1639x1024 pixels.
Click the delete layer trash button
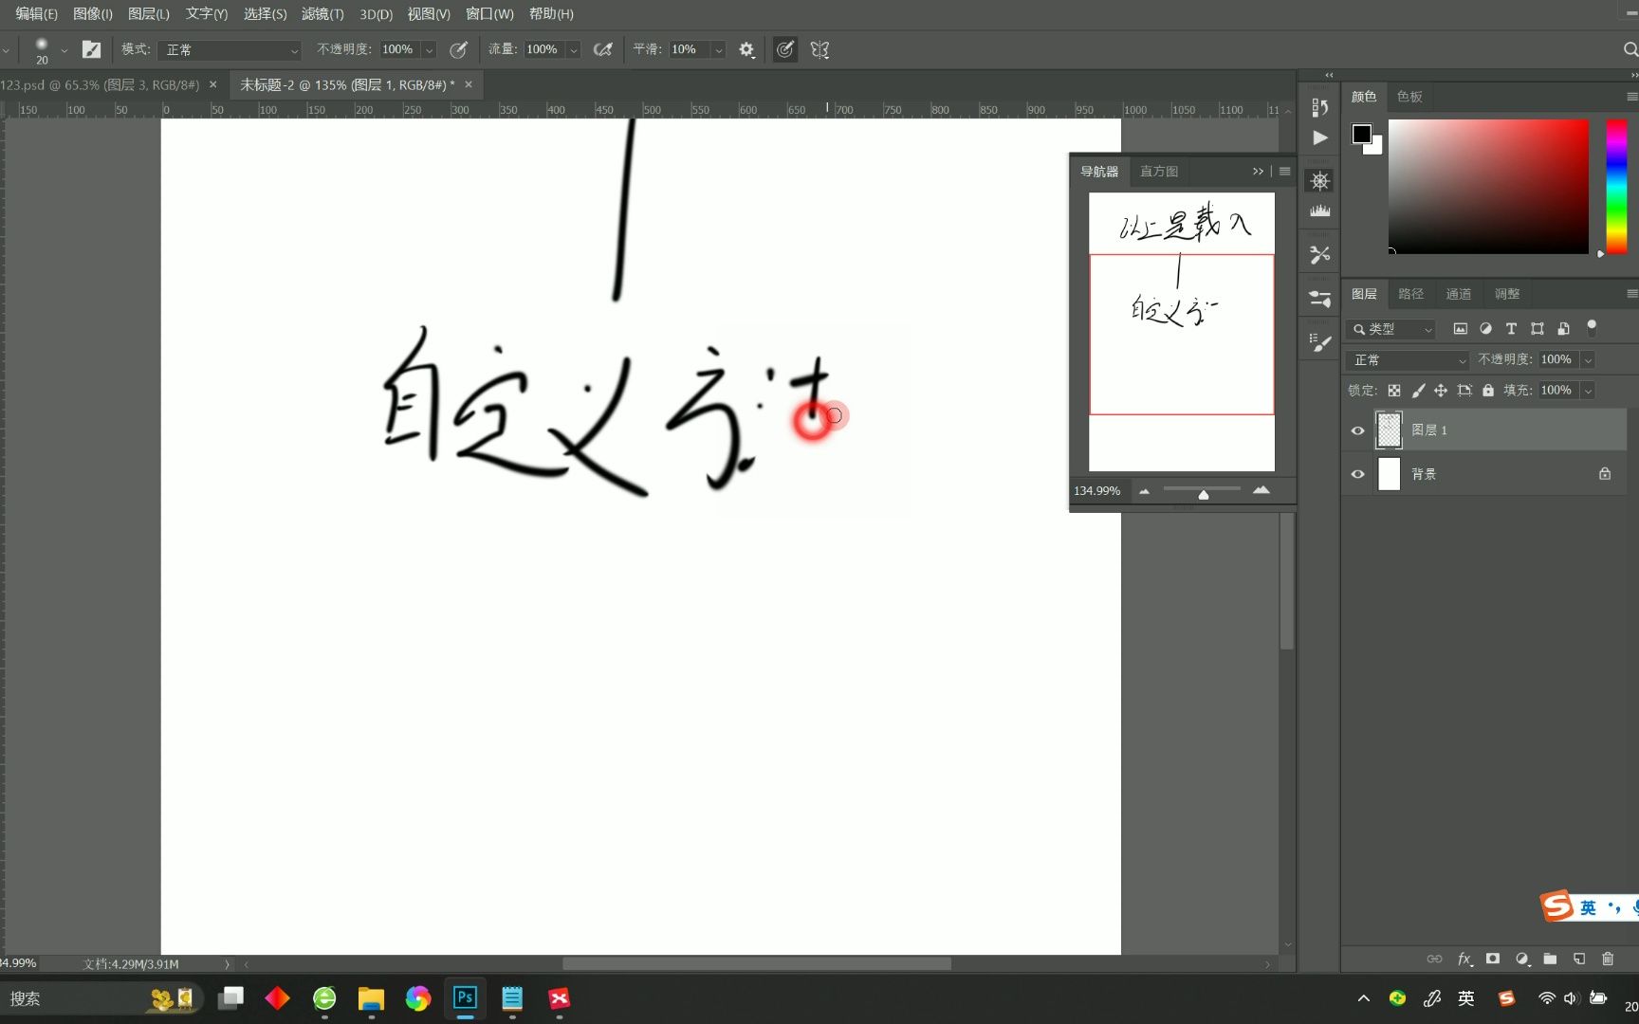[x=1610, y=959]
